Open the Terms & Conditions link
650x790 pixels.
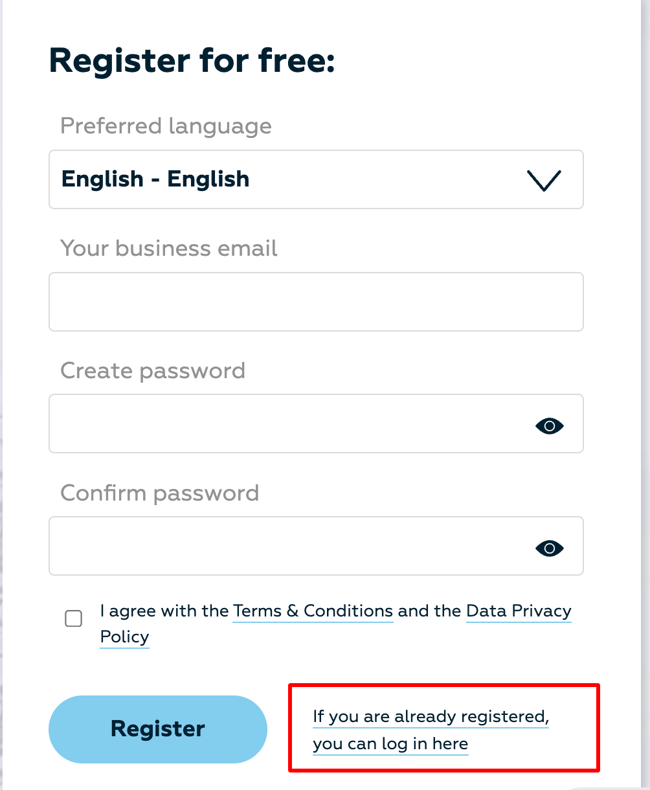(x=313, y=611)
